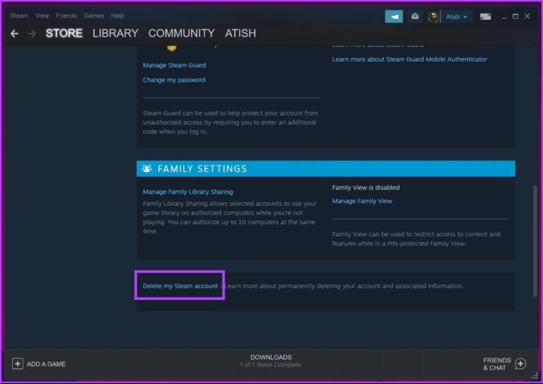Image resolution: width=543 pixels, height=384 pixels.
Task: Maximize the Steam window
Action: tap(515, 16)
